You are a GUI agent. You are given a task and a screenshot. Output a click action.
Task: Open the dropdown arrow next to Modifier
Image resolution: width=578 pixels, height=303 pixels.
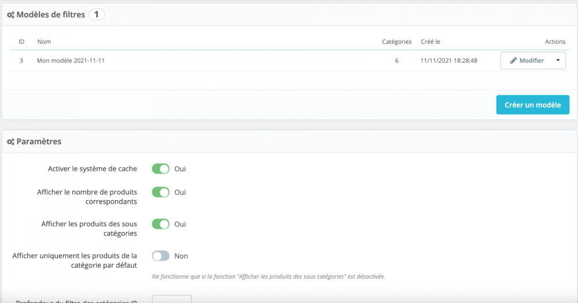pos(558,61)
